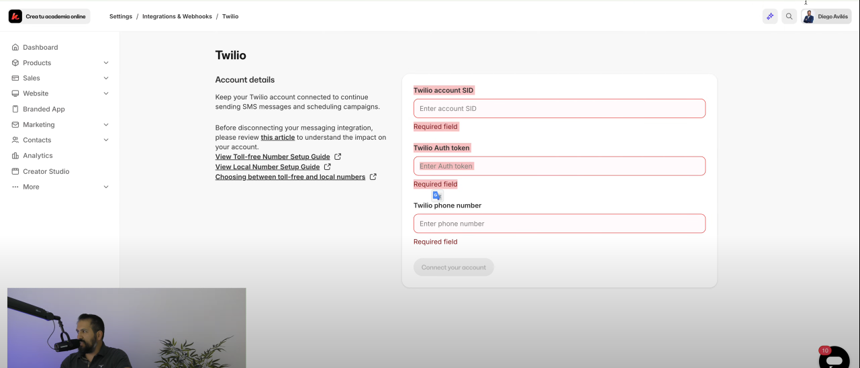Go to Dashboard in sidebar
The width and height of the screenshot is (860, 368).
coord(40,47)
